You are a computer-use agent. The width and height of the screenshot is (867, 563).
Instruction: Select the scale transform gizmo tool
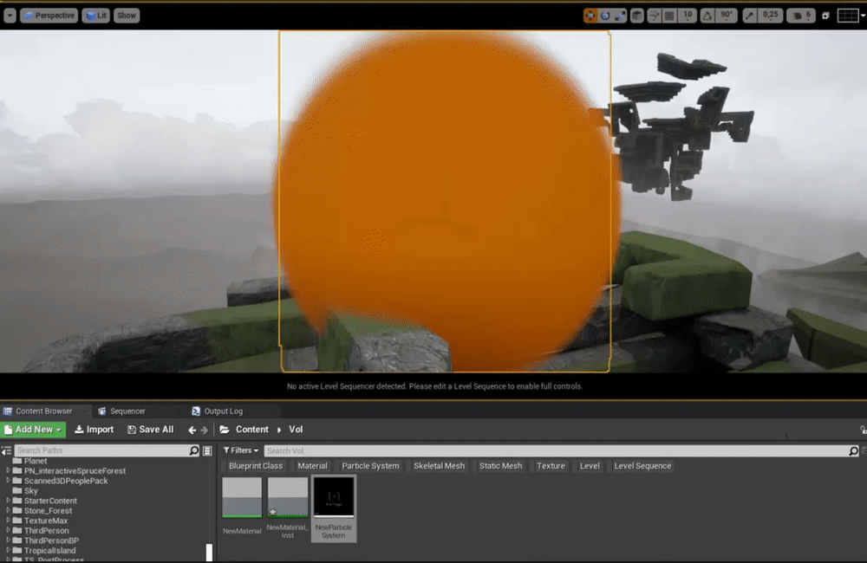click(x=620, y=16)
